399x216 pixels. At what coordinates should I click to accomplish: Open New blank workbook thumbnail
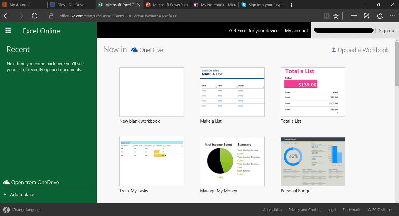152,92
